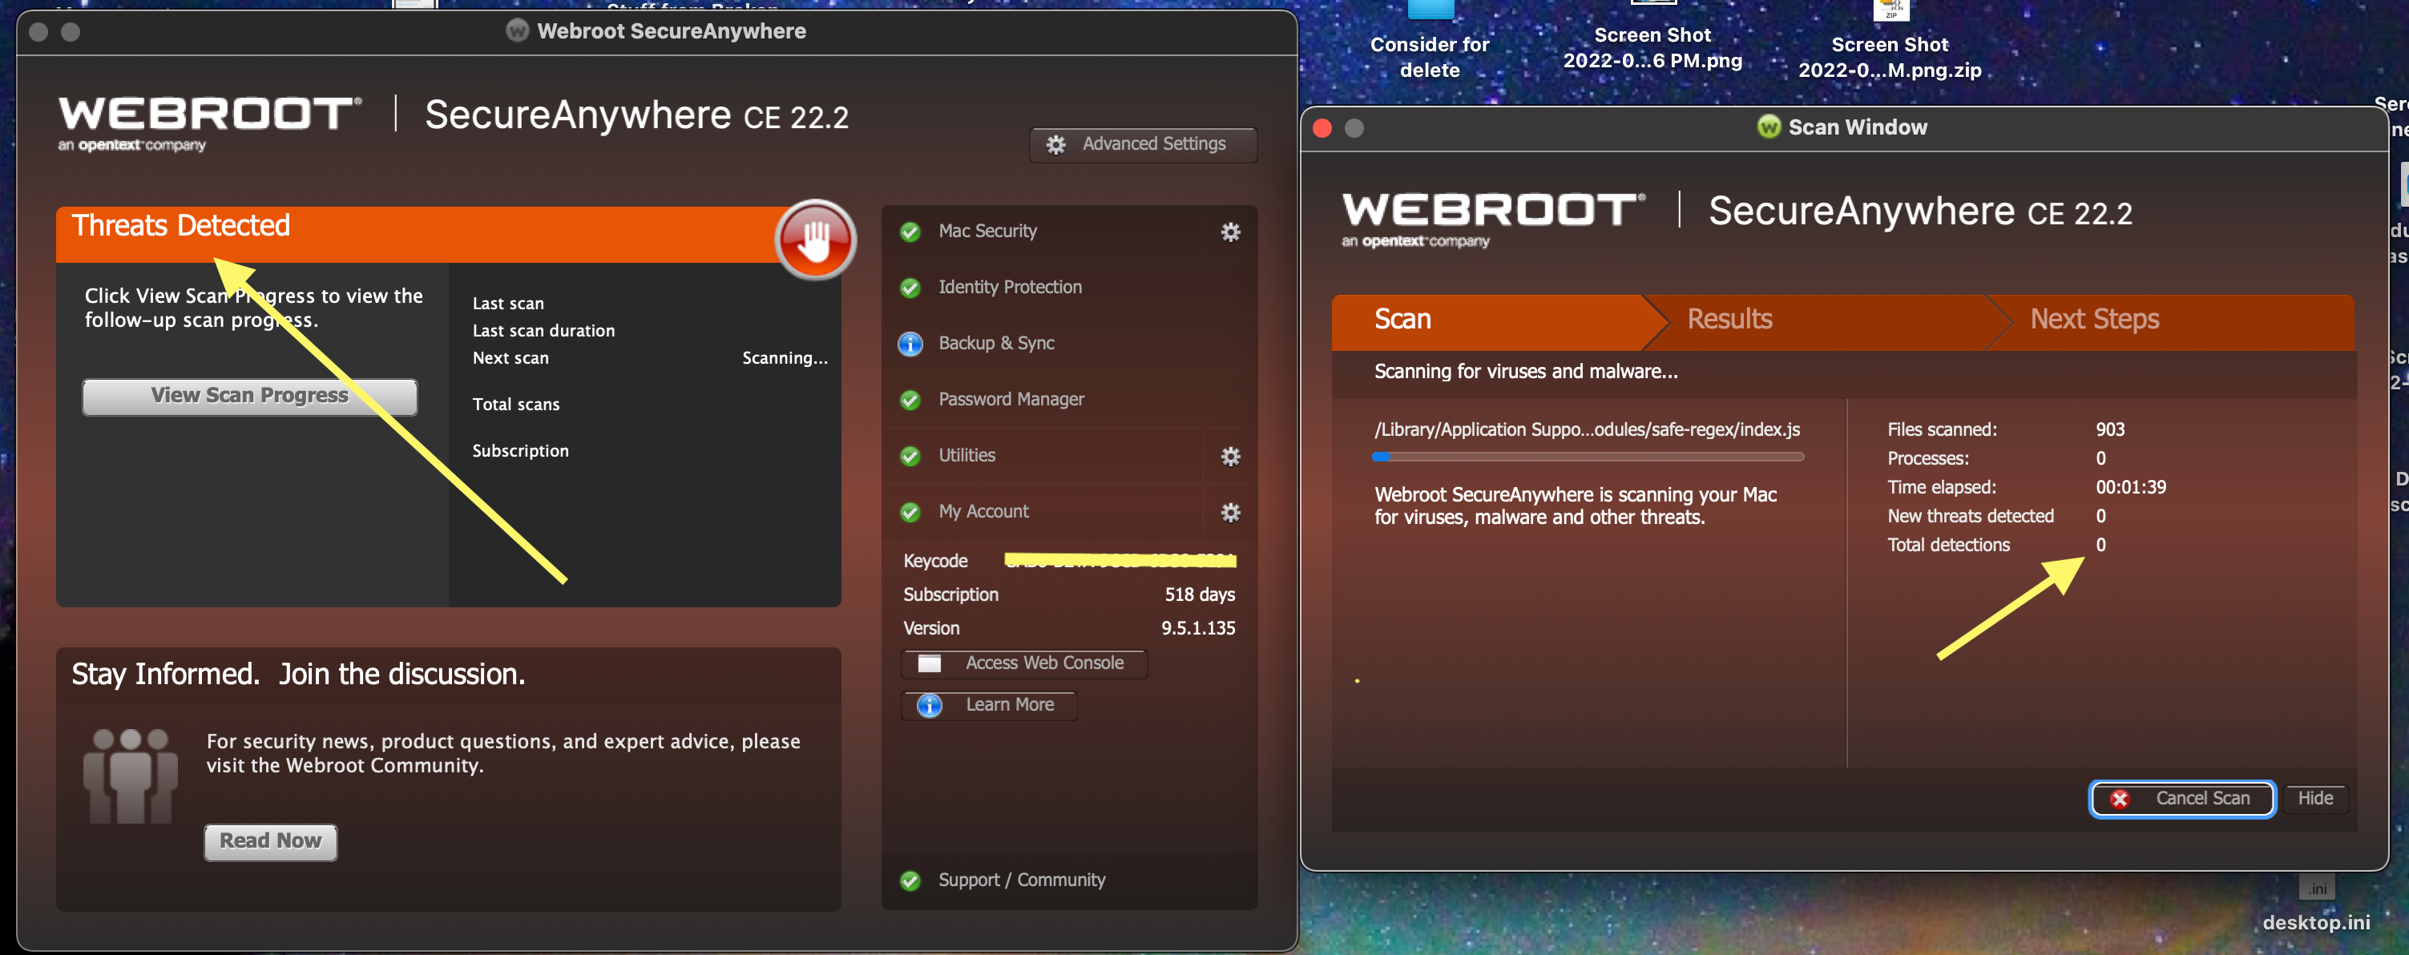The image size is (2409, 955).
Task: Click the Password Manager green check icon
Action: [910, 401]
